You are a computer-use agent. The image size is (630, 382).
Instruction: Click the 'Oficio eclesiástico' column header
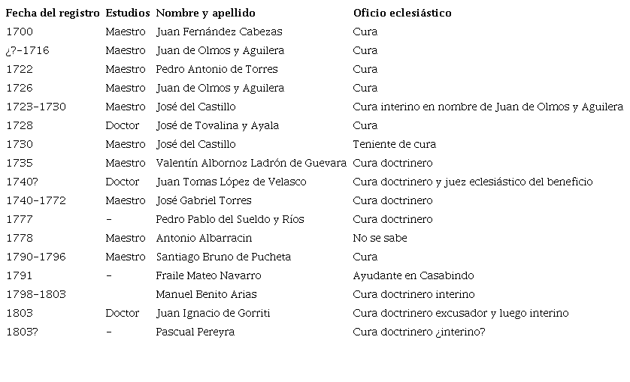coord(402,14)
